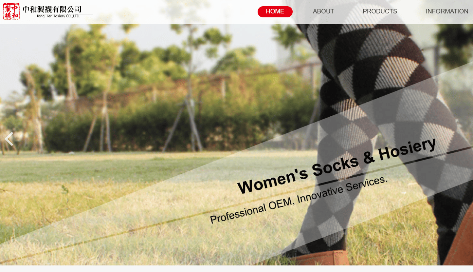Click the red seal logo icon
Image resolution: width=473 pixels, height=272 pixels.
(x=11, y=11)
